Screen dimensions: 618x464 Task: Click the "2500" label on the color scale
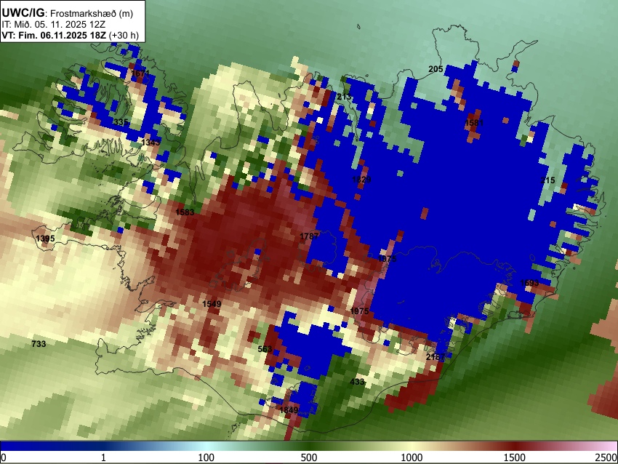606,457
